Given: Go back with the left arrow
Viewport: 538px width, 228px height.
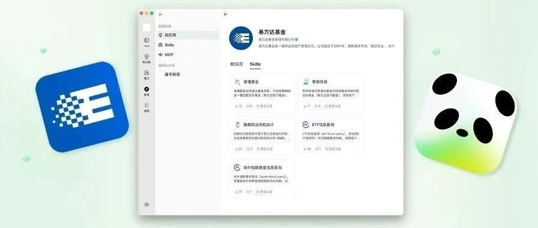Looking at the screenshot, I should [225, 14].
